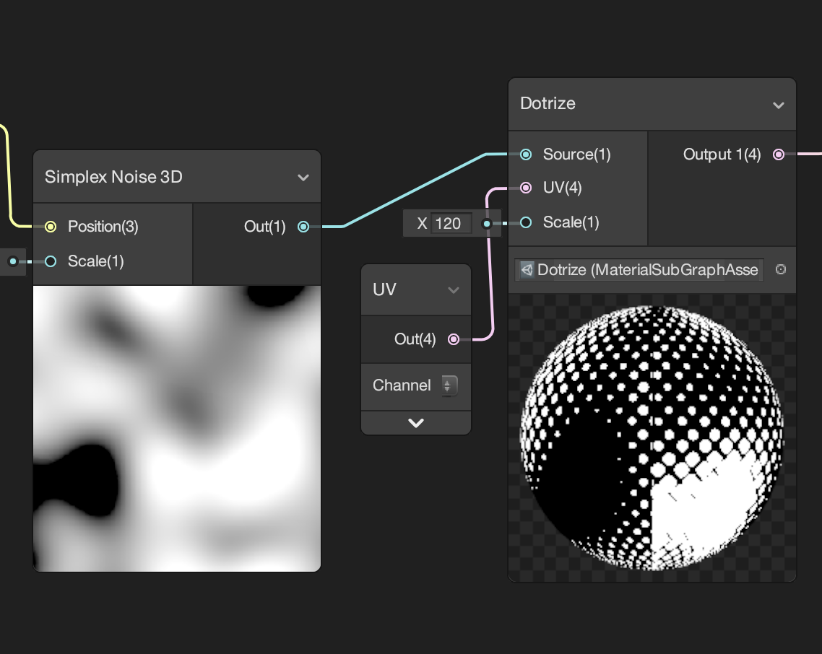
Task: Click the Position(3) input port socket
Action: [x=51, y=227]
